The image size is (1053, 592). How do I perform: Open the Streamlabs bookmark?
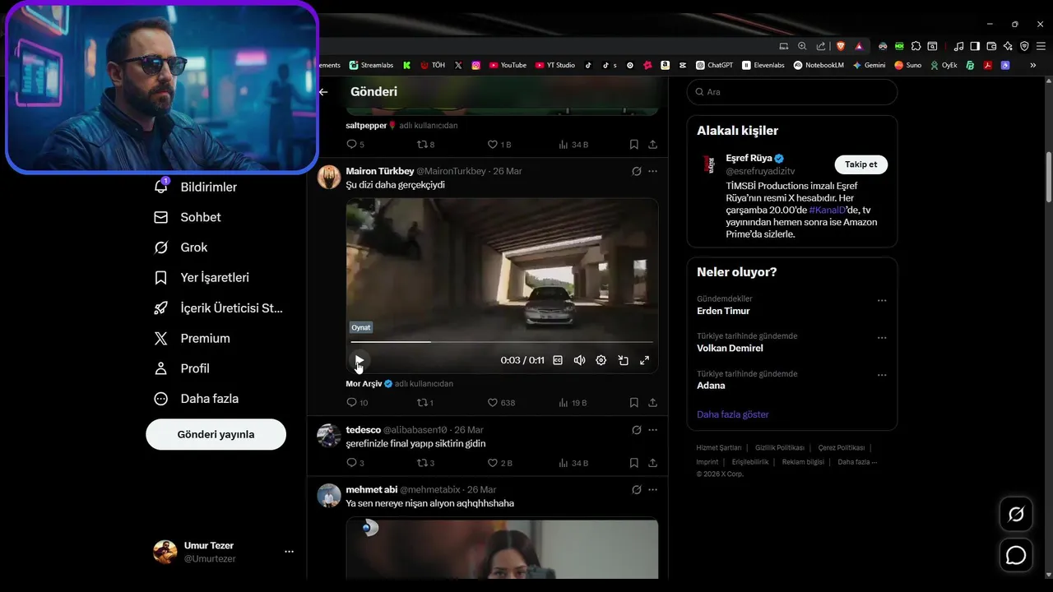pyautogui.click(x=372, y=65)
